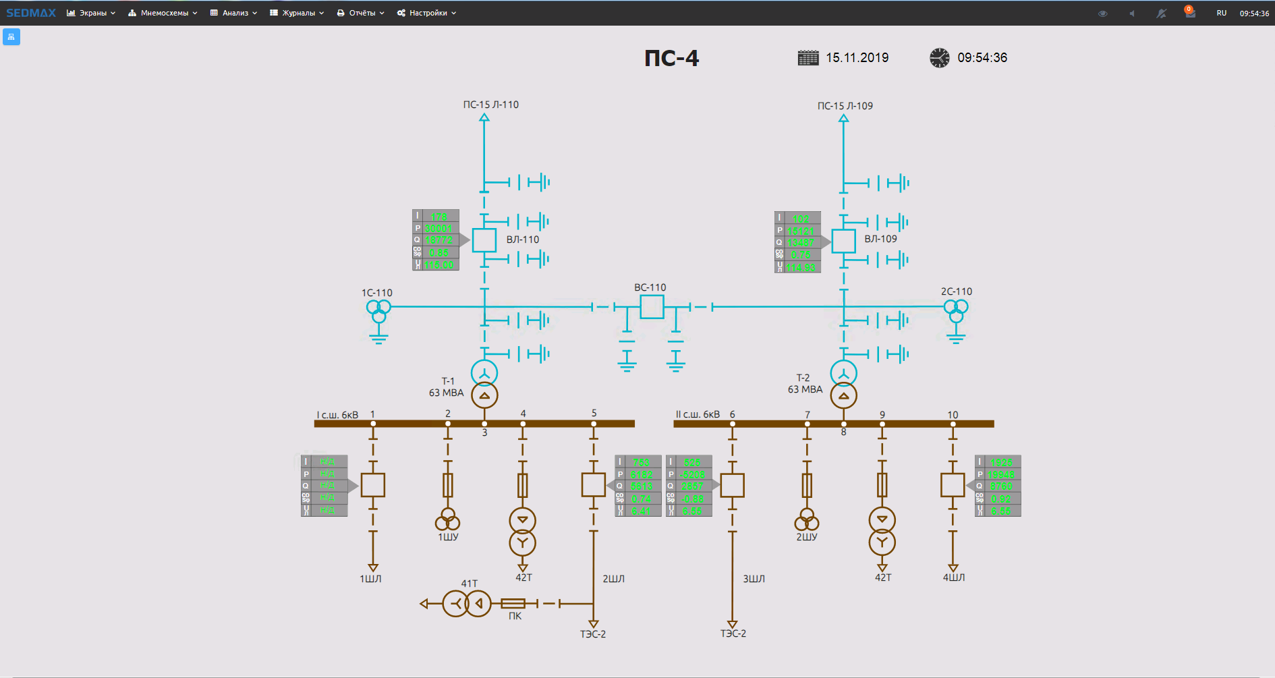
Task: Toggle the sound speaker icon
Action: point(1132,13)
